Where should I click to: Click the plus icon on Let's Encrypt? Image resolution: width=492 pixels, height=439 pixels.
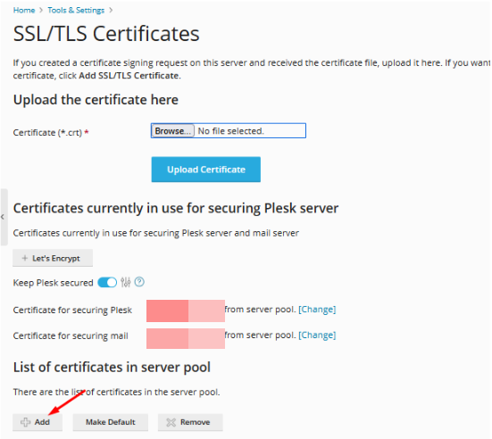pos(25,258)
